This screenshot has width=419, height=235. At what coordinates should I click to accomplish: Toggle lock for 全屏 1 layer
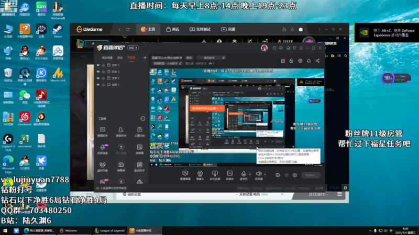point(103,85)
